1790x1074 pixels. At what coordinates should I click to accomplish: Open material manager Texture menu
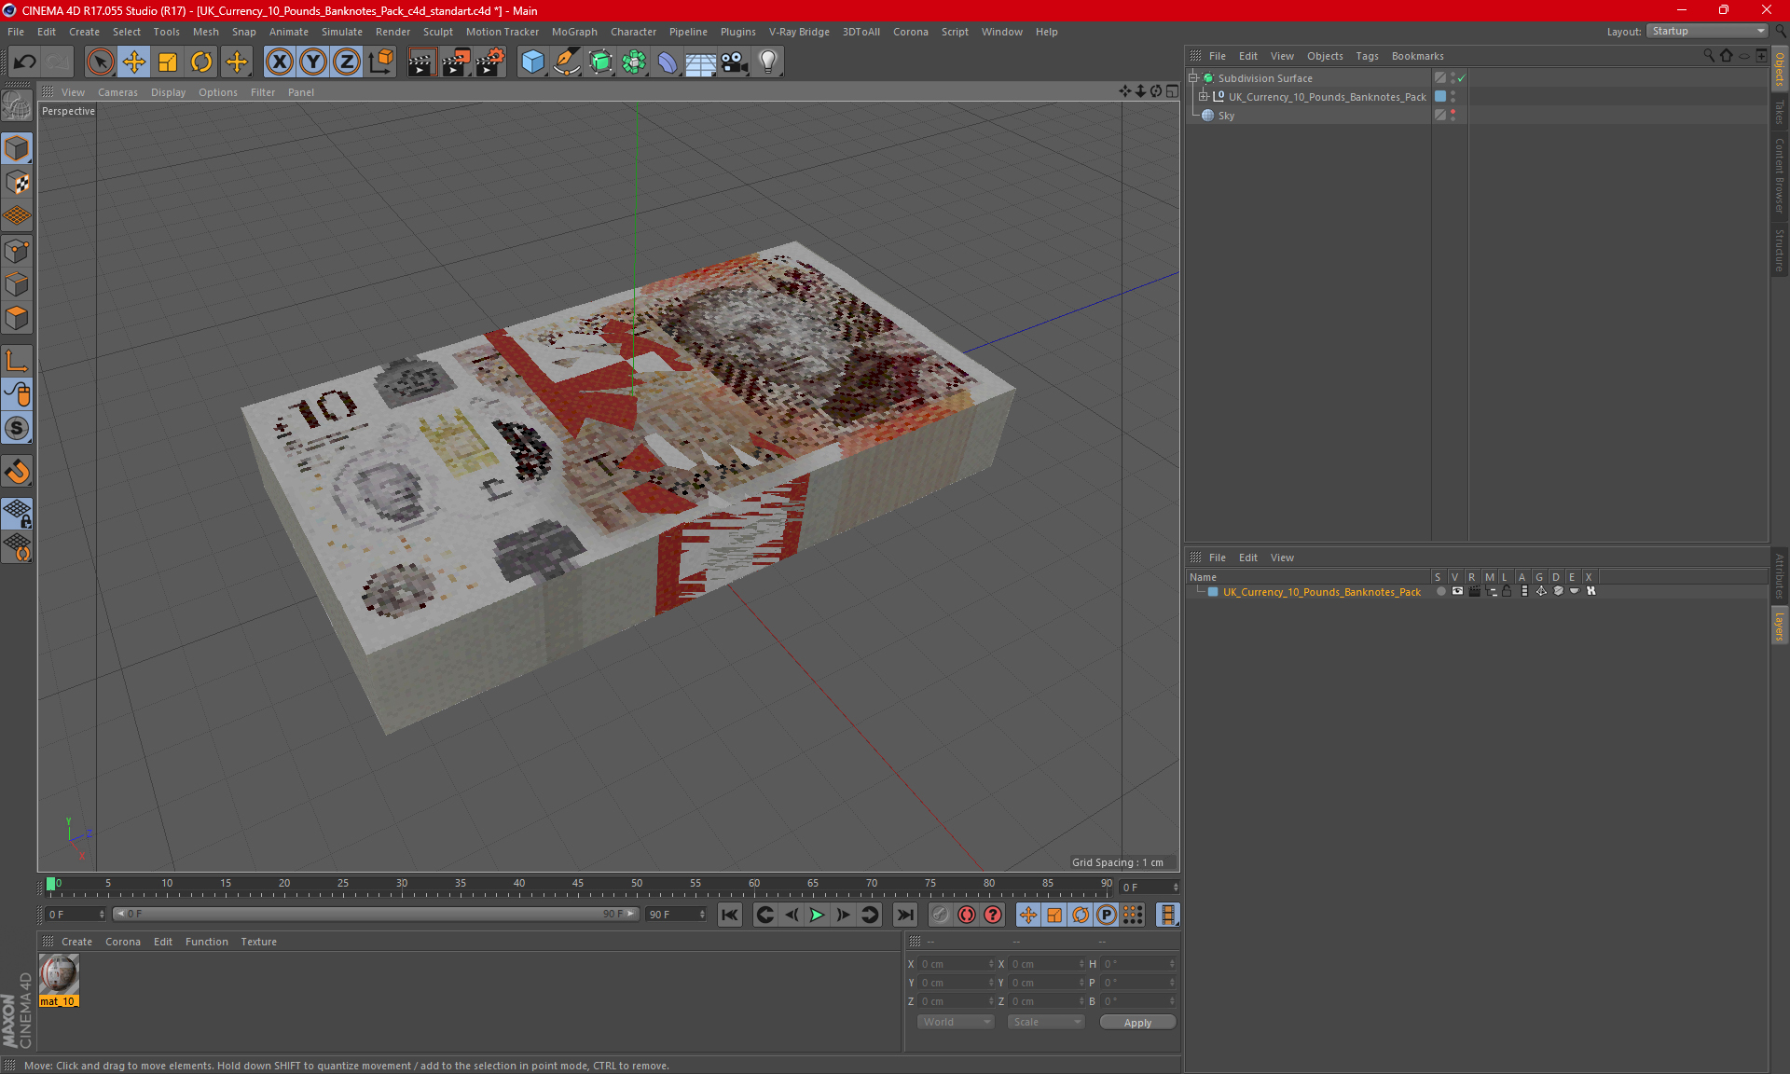(258, 942)
